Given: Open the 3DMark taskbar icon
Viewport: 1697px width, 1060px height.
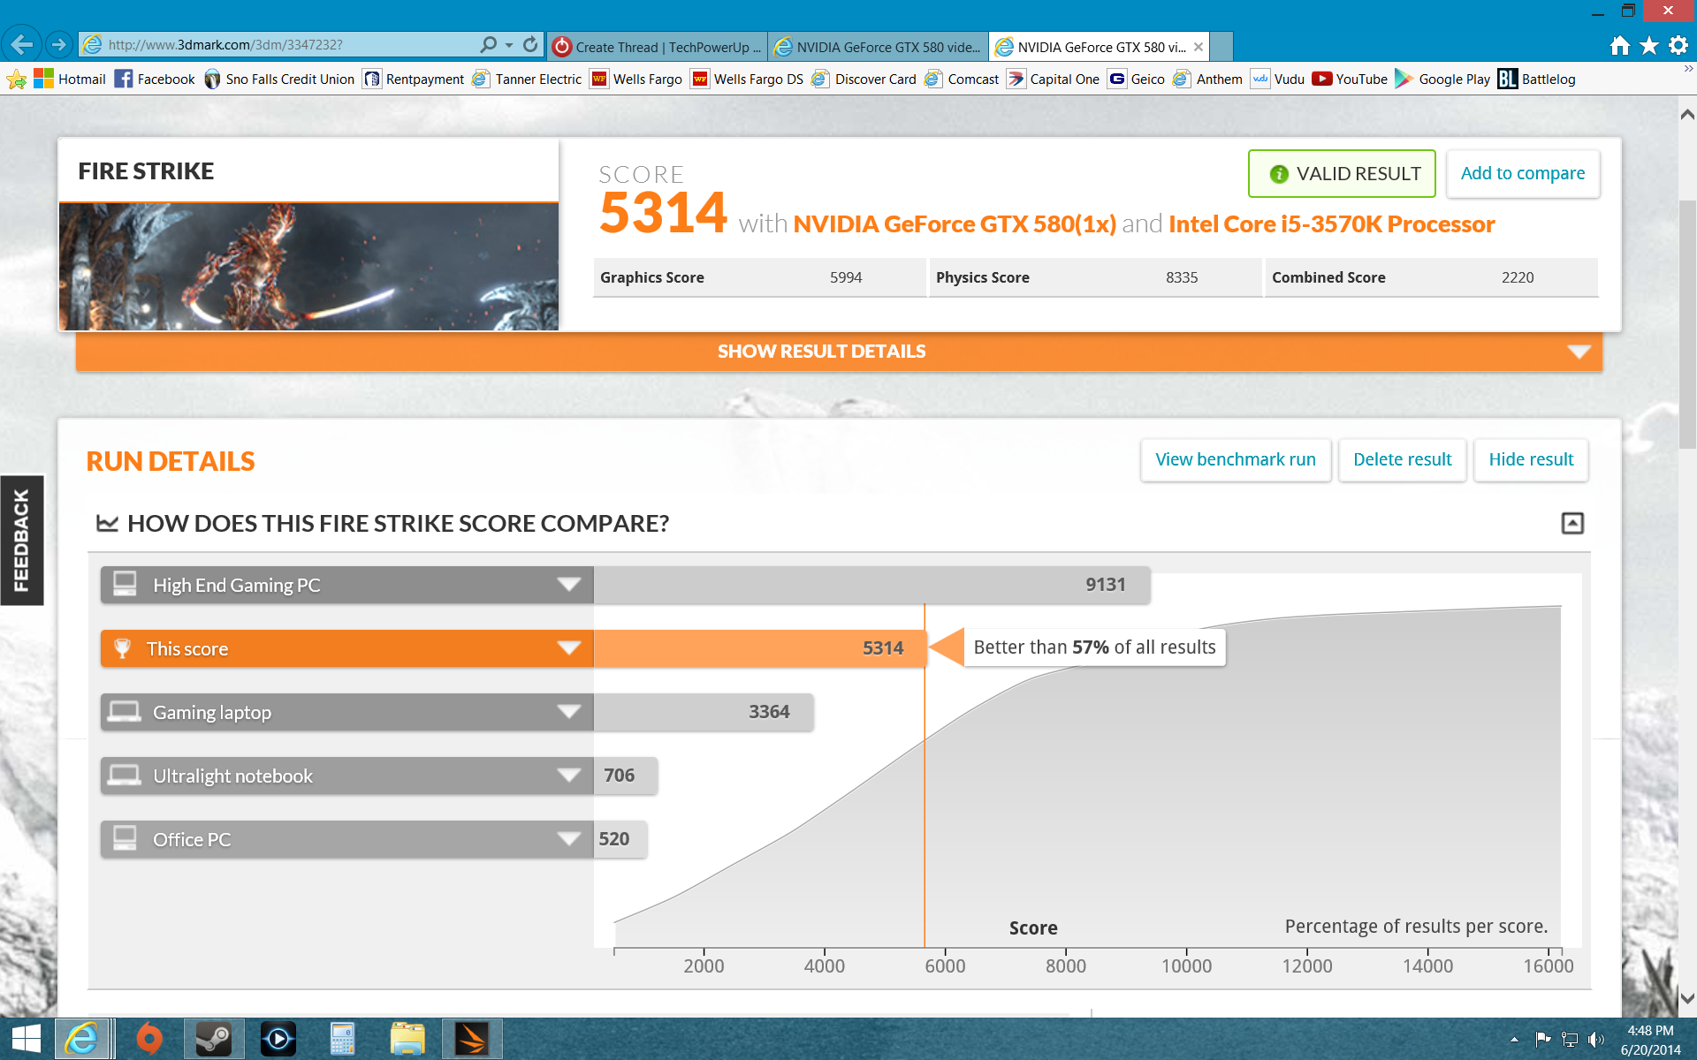Looking at the screenshot, I should [472, 1039].
